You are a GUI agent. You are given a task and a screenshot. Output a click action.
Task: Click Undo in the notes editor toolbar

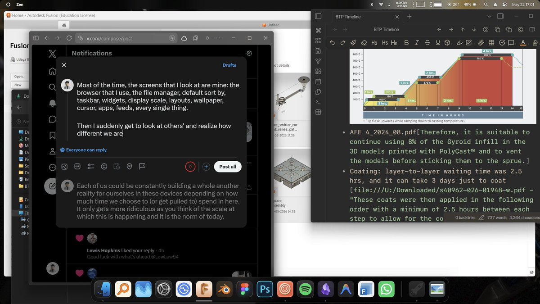(x=332, y=43)
